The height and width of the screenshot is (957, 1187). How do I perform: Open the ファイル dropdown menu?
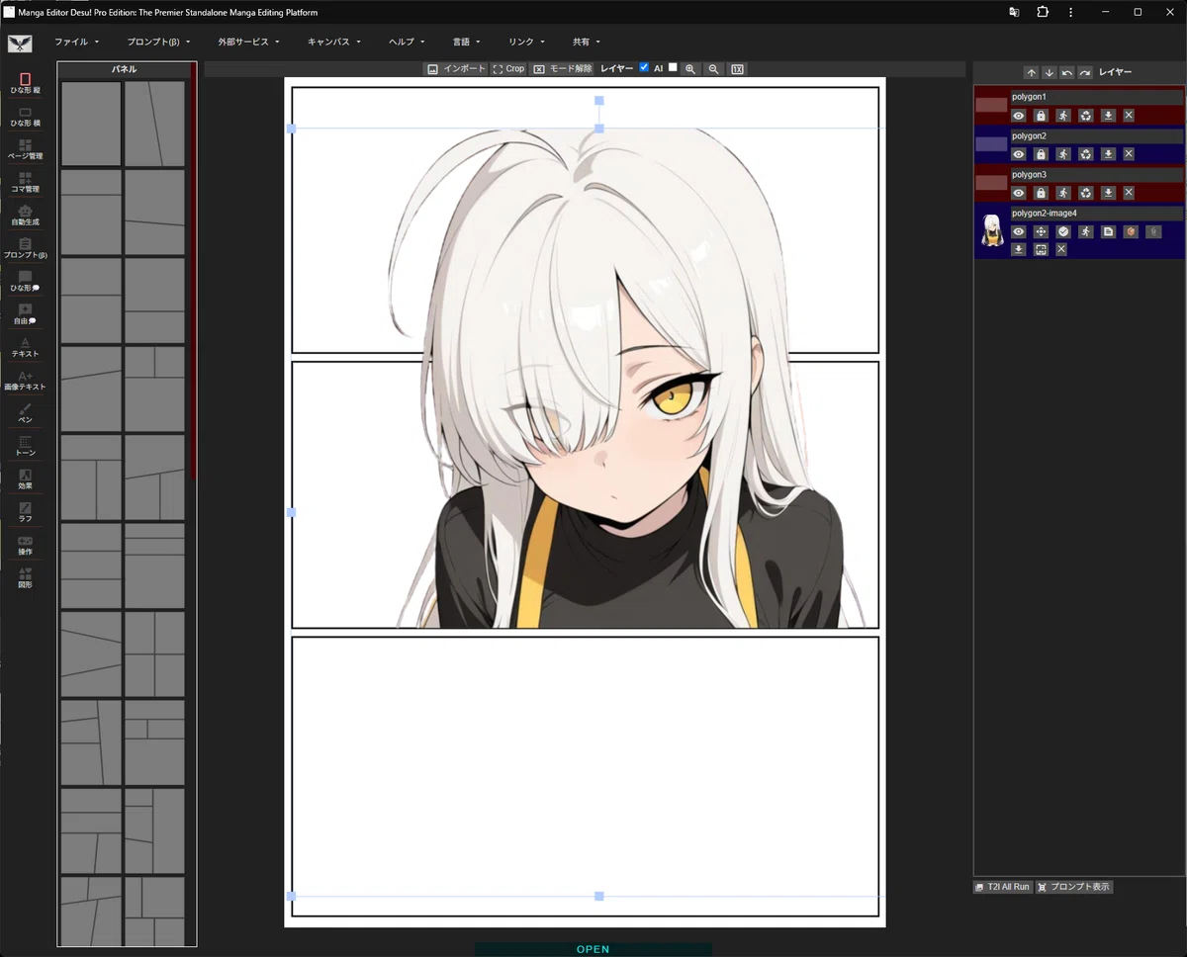tap(77, 43)
